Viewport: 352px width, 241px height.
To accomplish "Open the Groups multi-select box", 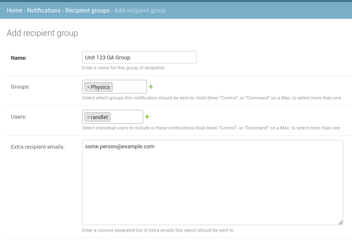I will pos(114,87).
